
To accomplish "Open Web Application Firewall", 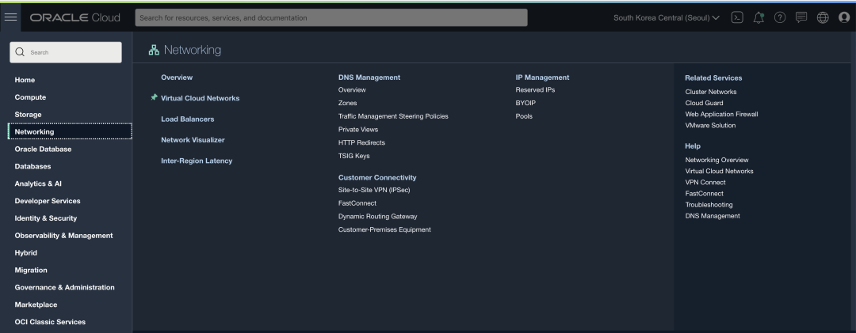I will tap(722, 114).
